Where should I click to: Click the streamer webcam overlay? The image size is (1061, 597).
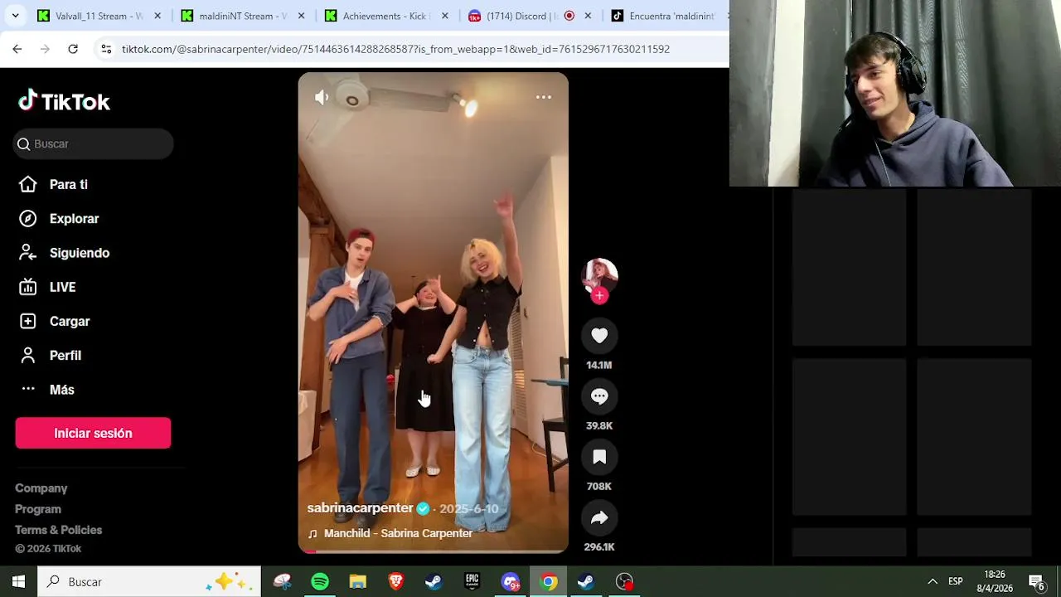click(895, 93)
